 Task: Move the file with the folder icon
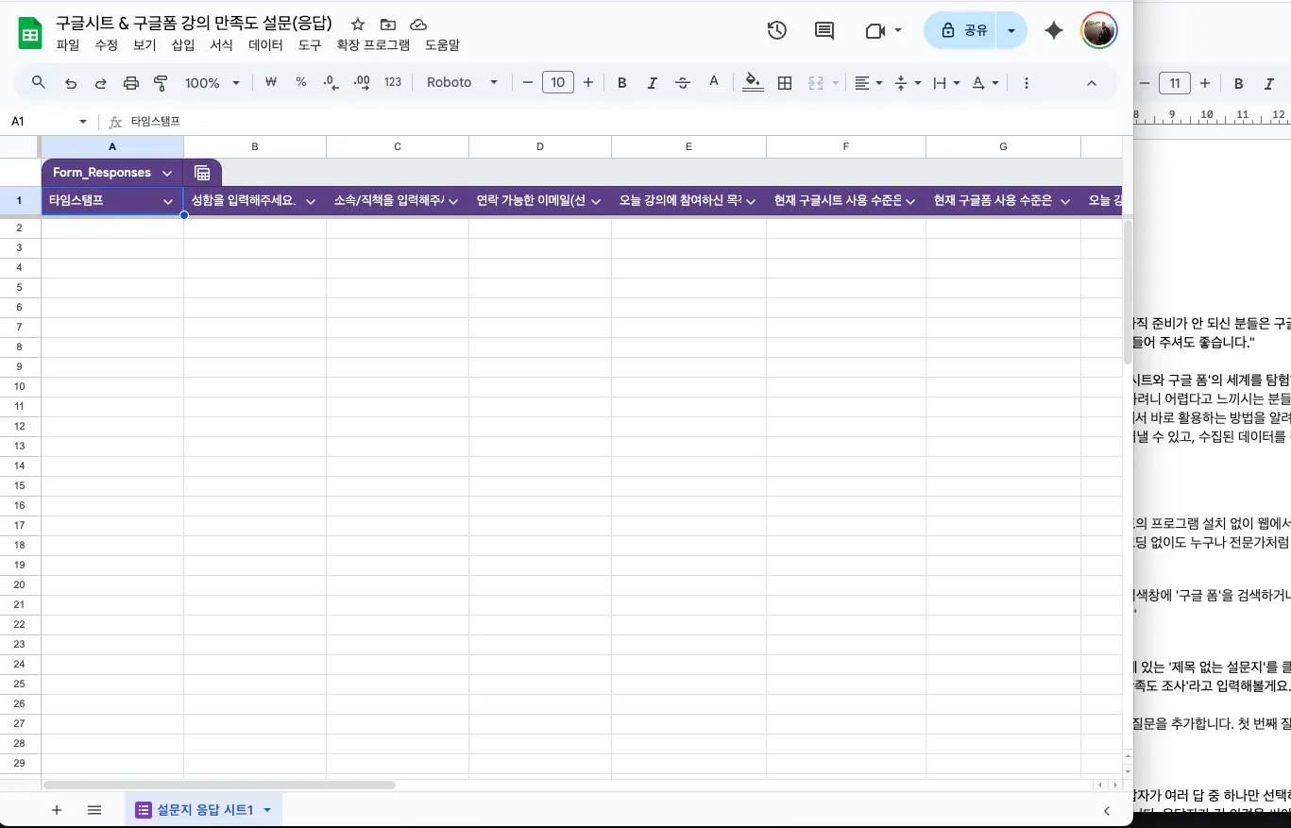point(388,25)
